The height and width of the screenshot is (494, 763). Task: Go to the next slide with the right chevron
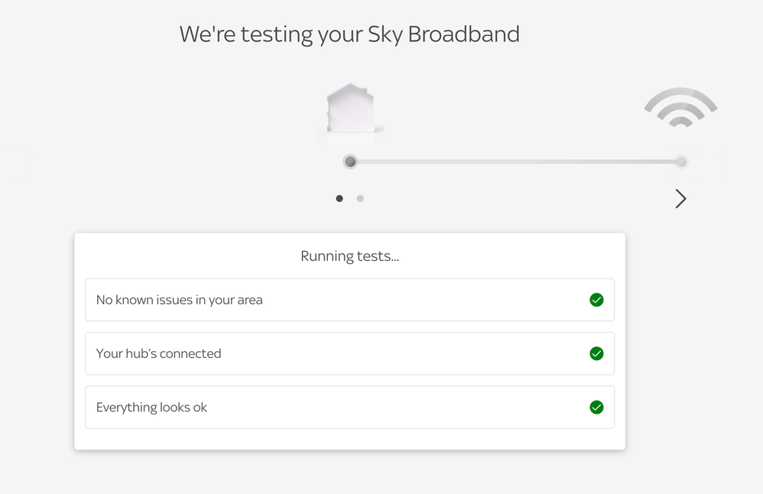pyautogui.click(x=680, y=199)
